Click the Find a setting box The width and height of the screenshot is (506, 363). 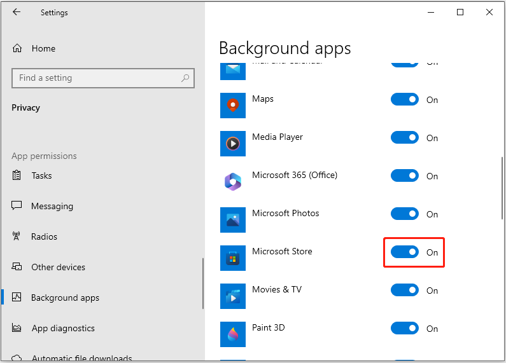[103, 78]
